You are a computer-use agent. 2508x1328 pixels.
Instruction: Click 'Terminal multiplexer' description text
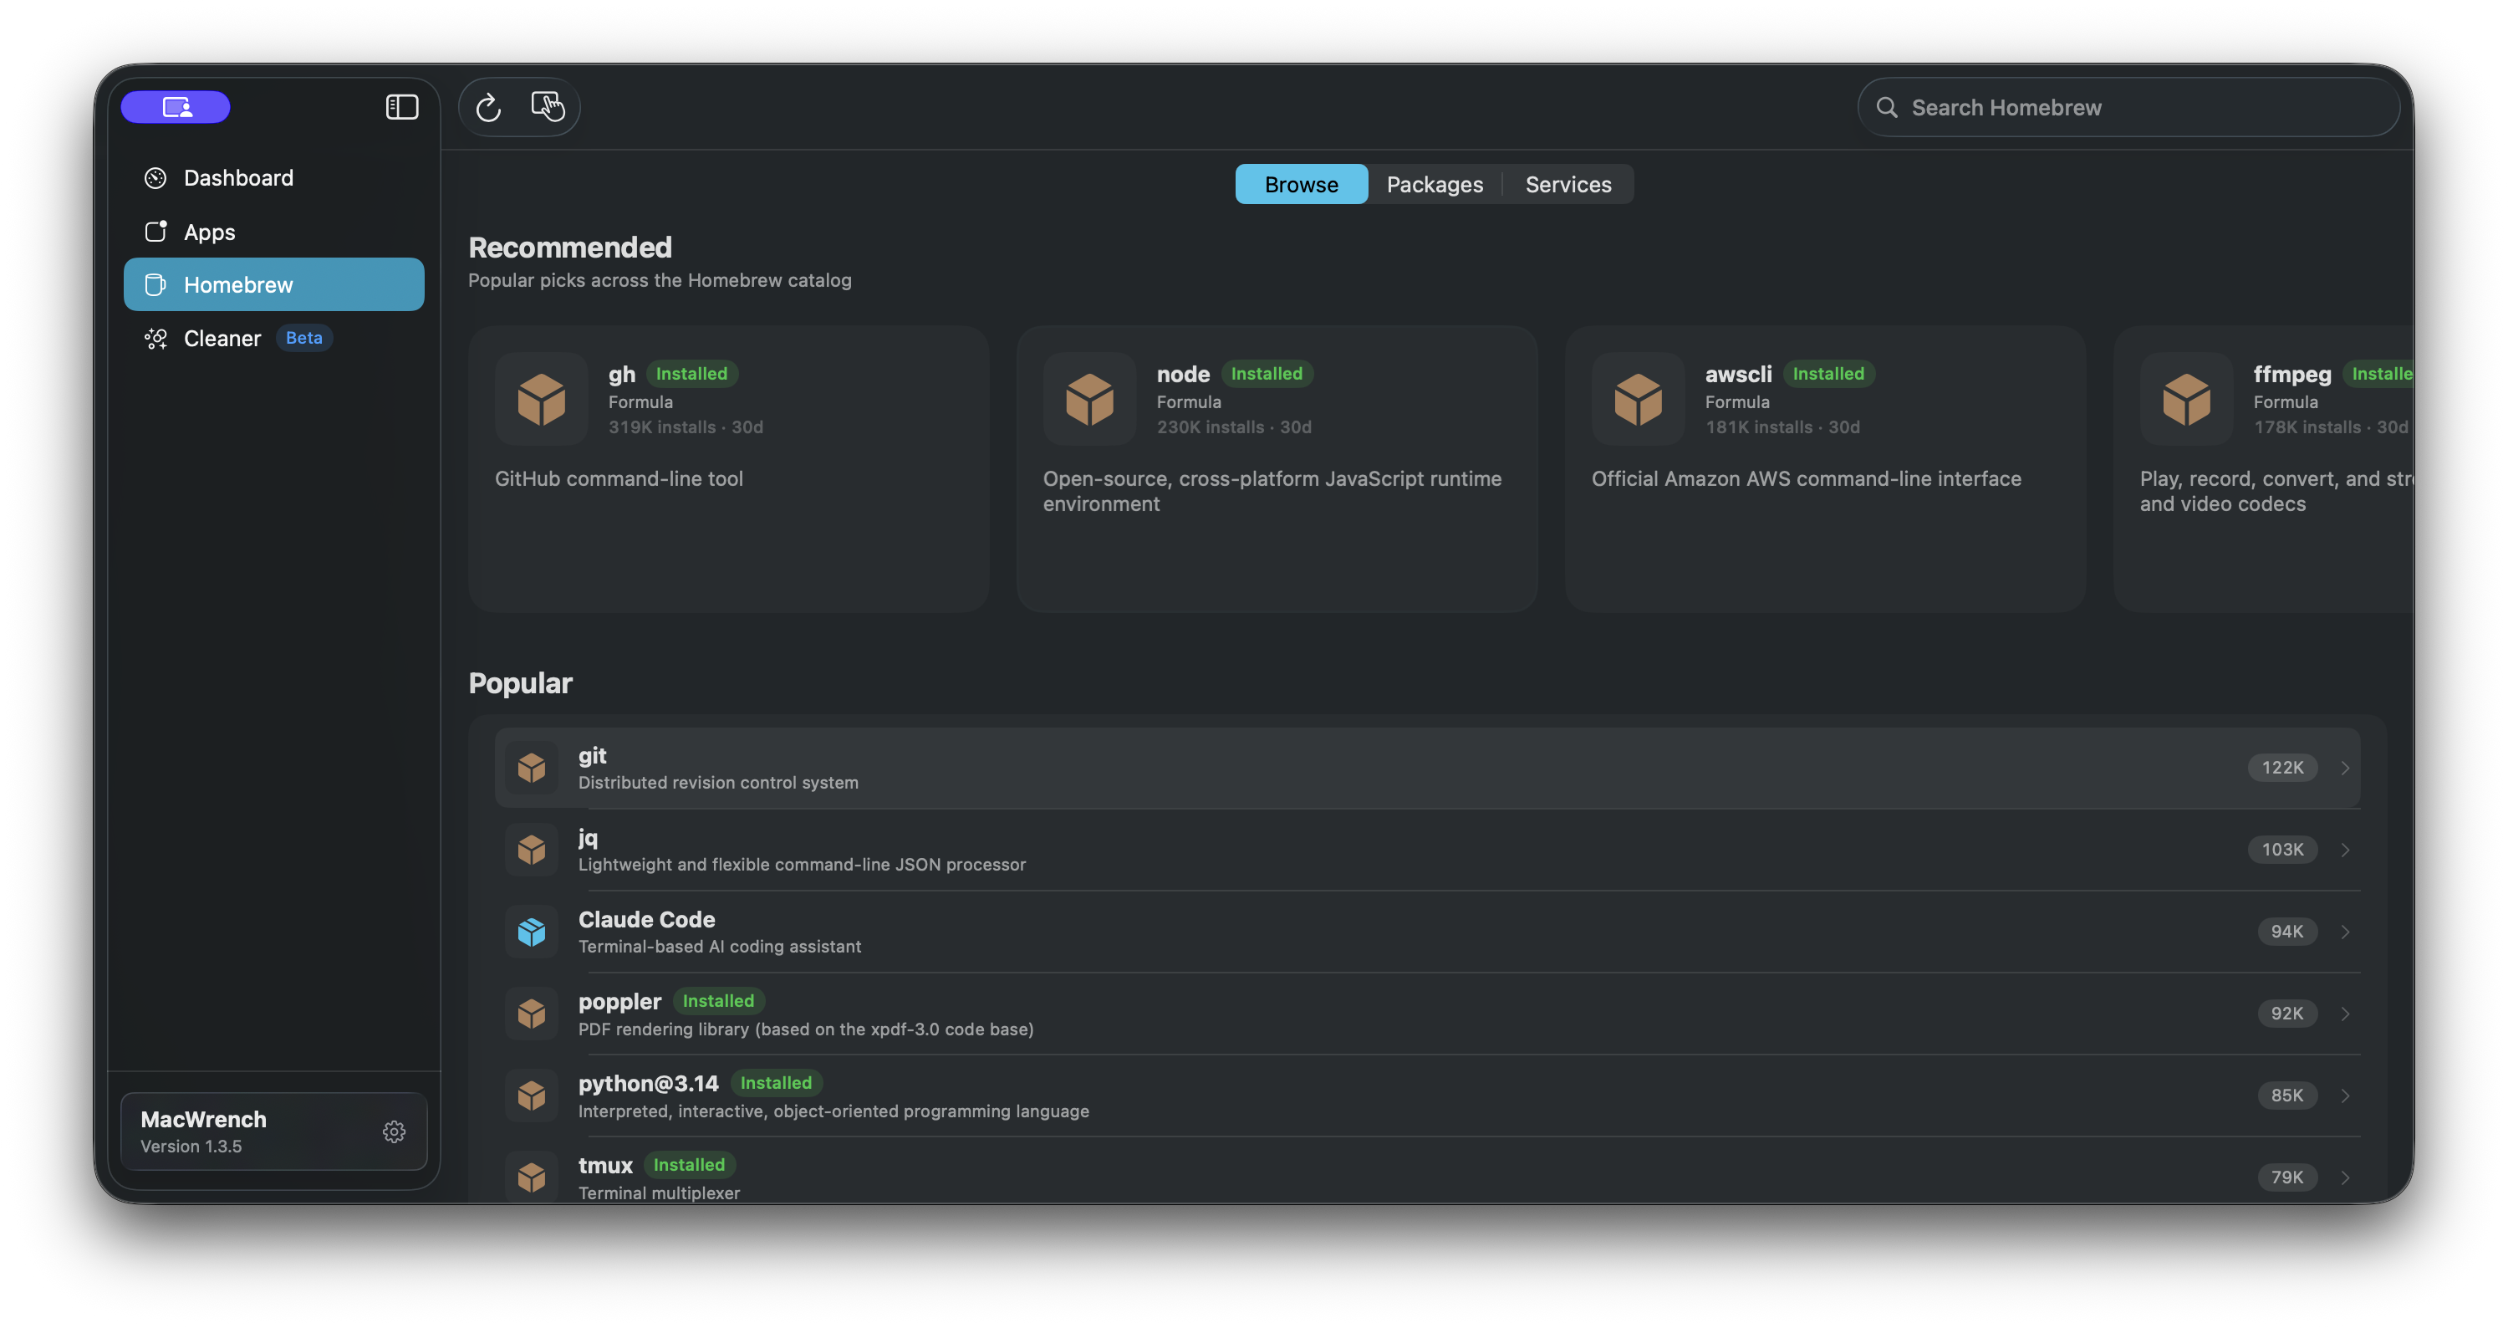[x=659, y=1193]
